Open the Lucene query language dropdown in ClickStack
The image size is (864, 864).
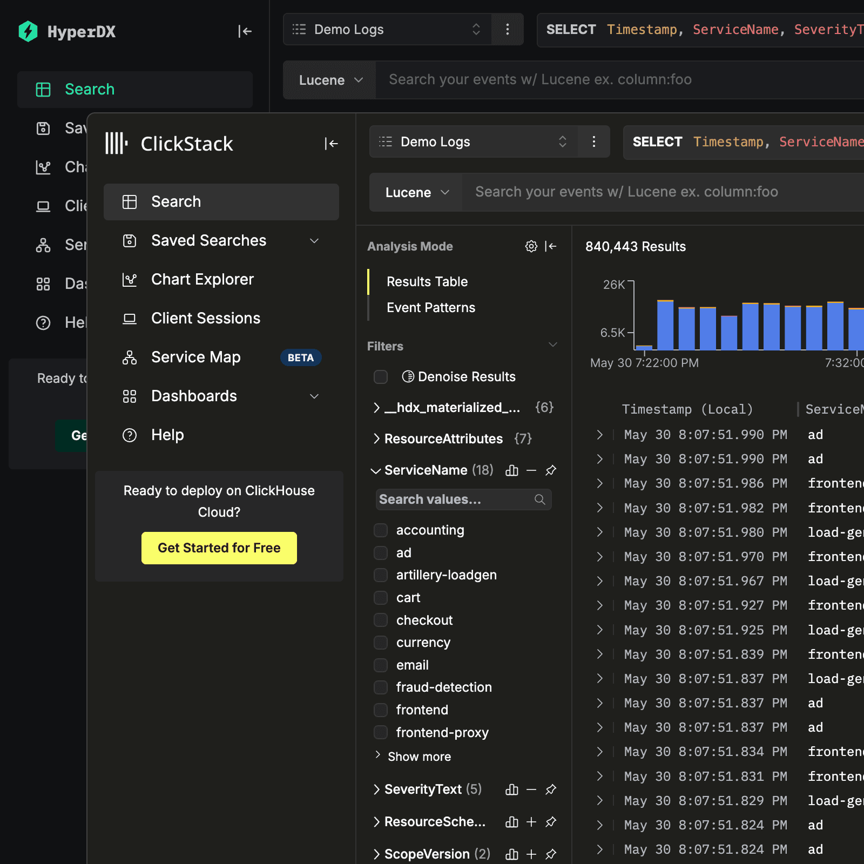click(x=416, y=192)
